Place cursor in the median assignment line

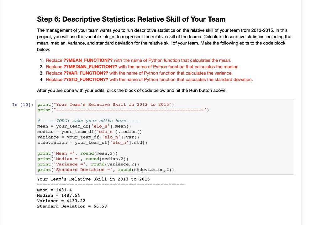(x=89, y=132)
